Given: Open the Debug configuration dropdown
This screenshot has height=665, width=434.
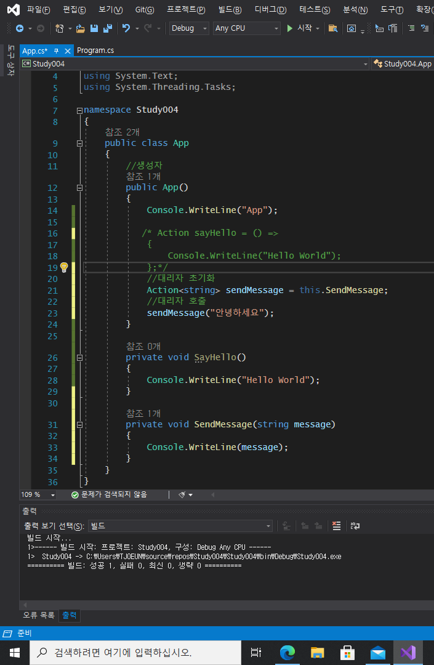Looking at the screenshot, I should (189, 28).
